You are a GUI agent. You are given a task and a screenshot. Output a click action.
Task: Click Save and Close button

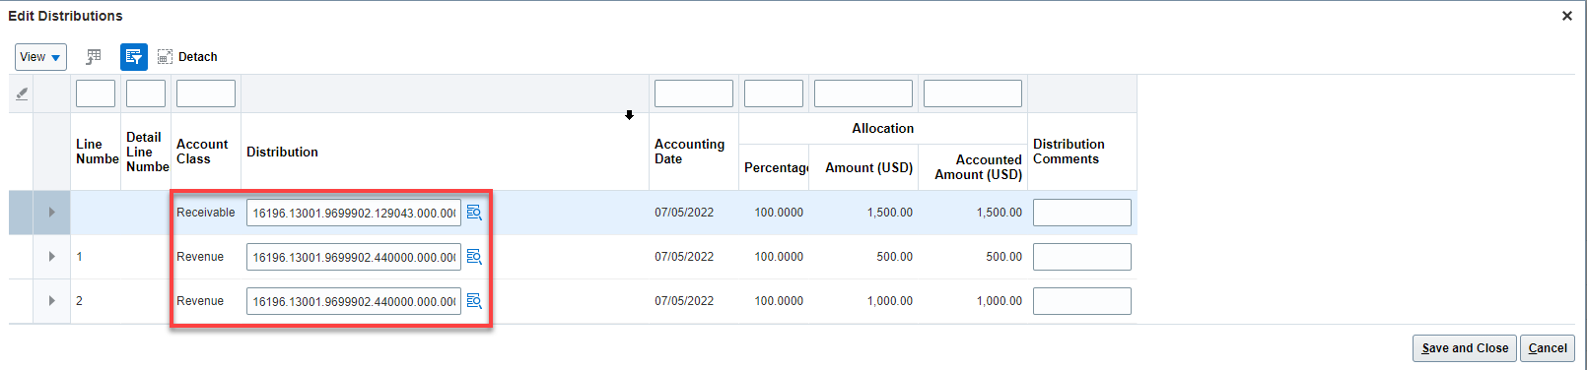(1465, 348)
